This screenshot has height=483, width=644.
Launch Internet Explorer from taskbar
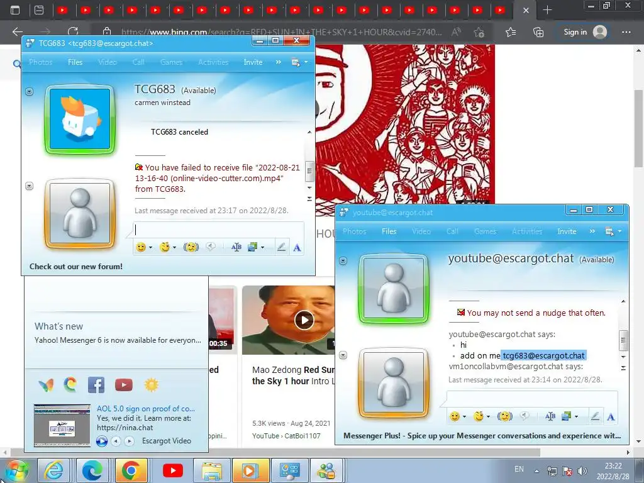(x=54, y=470)
